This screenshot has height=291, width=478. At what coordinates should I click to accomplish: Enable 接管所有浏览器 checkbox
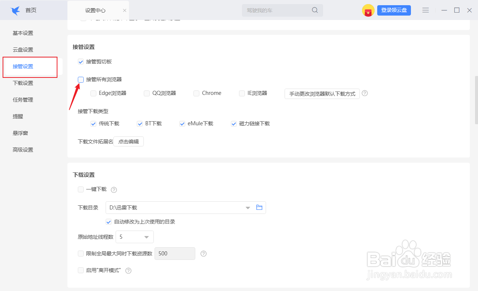(x=81, y=79)
